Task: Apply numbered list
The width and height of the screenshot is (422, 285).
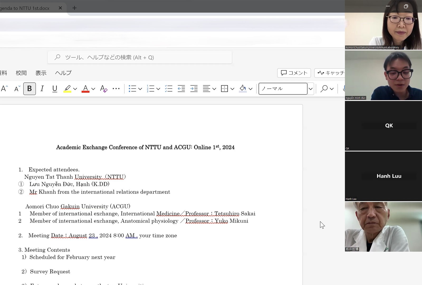Action: tap(150, 89)
